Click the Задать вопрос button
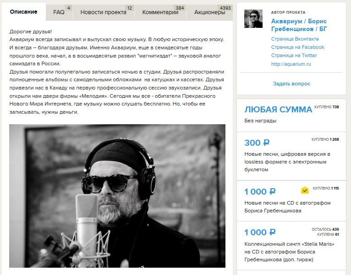The image size is (351, 275). pyautogui.click(x=291, y=84)
